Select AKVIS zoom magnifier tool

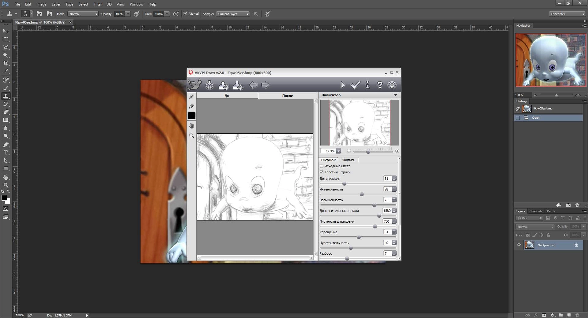[x=191, y=135]
